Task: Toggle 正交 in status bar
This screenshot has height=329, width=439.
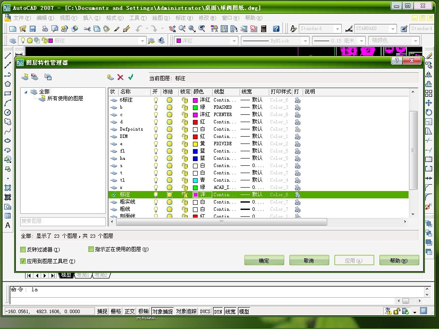Action: [x=129, y=311]
